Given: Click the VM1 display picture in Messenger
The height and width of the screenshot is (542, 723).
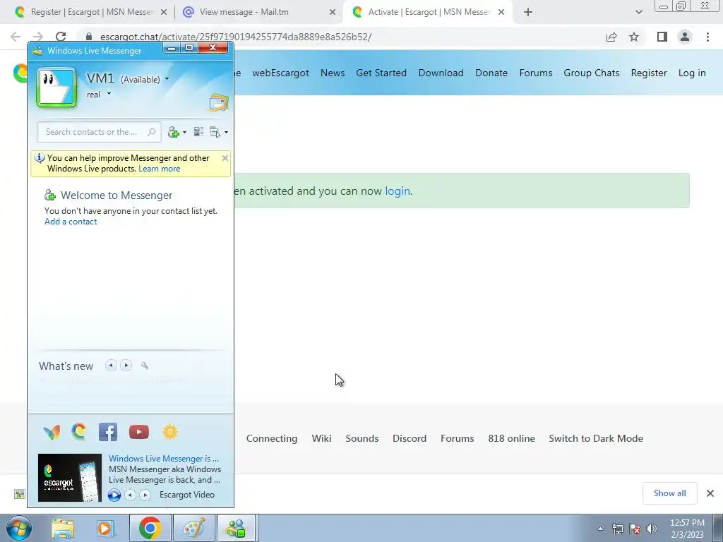Looking at the screenshot, I should [x=56, y=88].
